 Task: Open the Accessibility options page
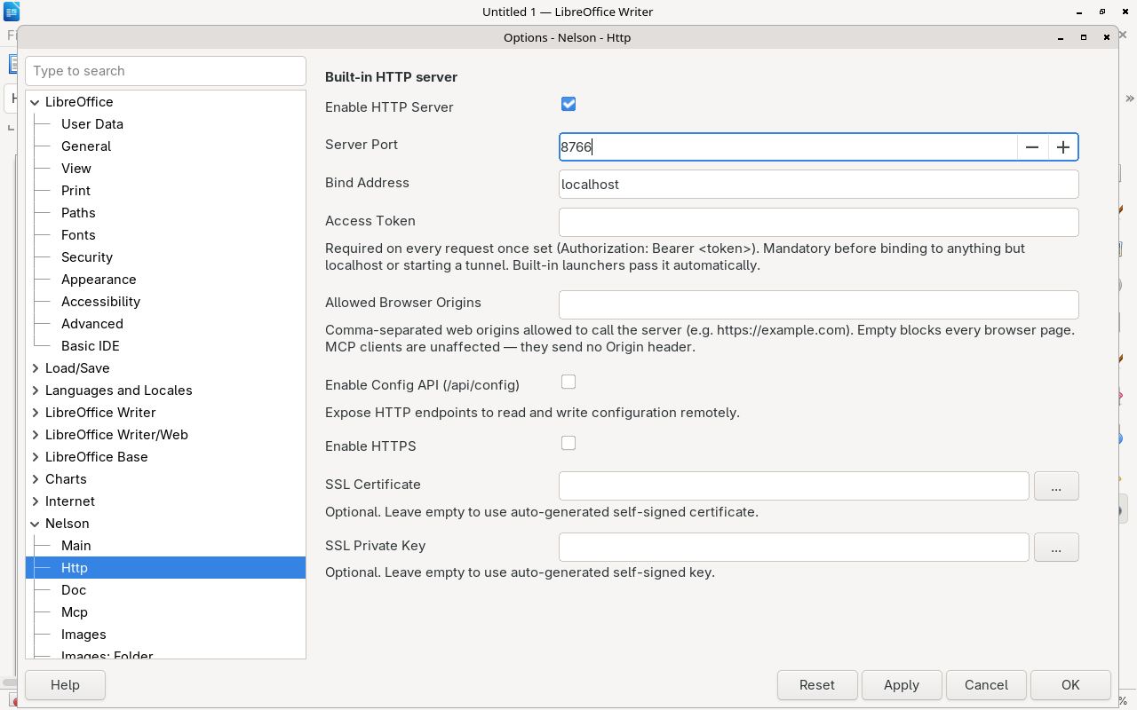coord(100,302)
